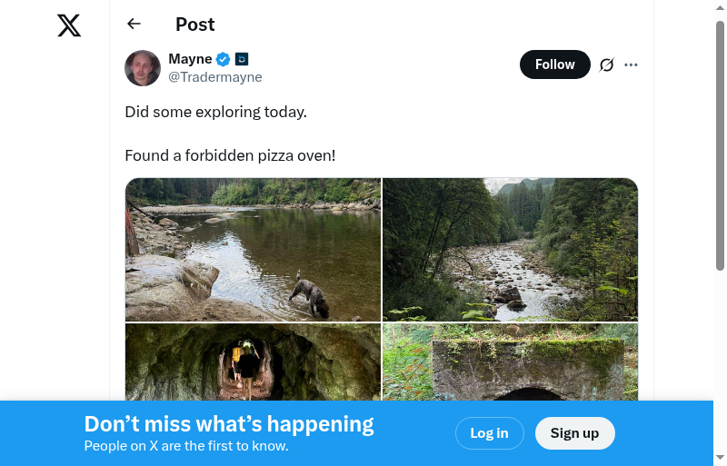Image resolution: width=727 pixels, height=466 pixels.
Task: Click the @Tradermayne handle
Action: click(x=215, y=77)
